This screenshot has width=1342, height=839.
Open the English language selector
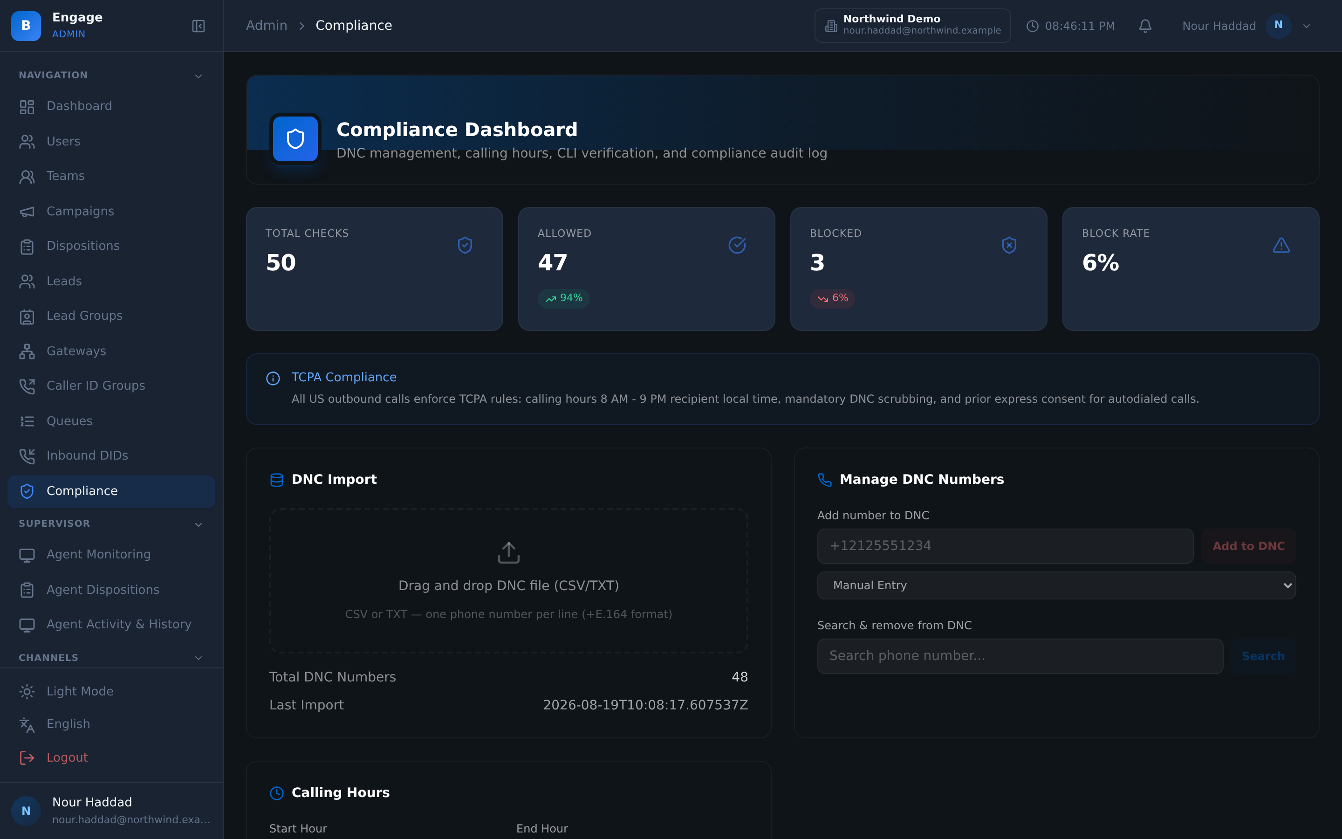pyautogui.click(x=111, y=724)
